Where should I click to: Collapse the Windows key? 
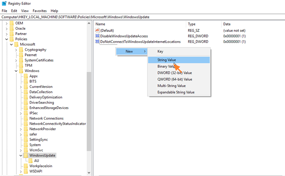point(16,71)
